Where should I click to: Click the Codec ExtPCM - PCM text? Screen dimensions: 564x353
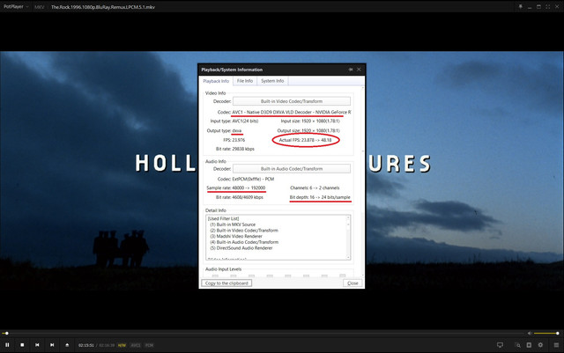(246, 179)
